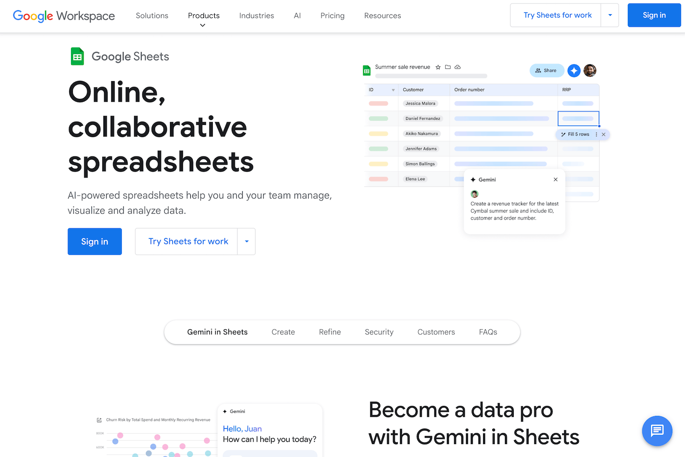Click the Google Workspace logo
This screenshot has width=685, height=457.
coord(64,16)
